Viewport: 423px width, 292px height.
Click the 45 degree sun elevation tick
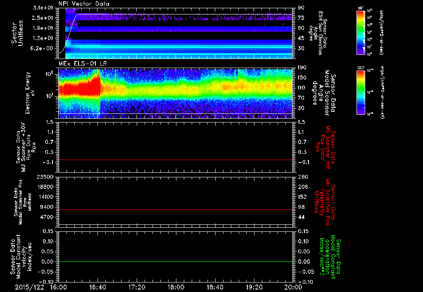coord(301,38)
